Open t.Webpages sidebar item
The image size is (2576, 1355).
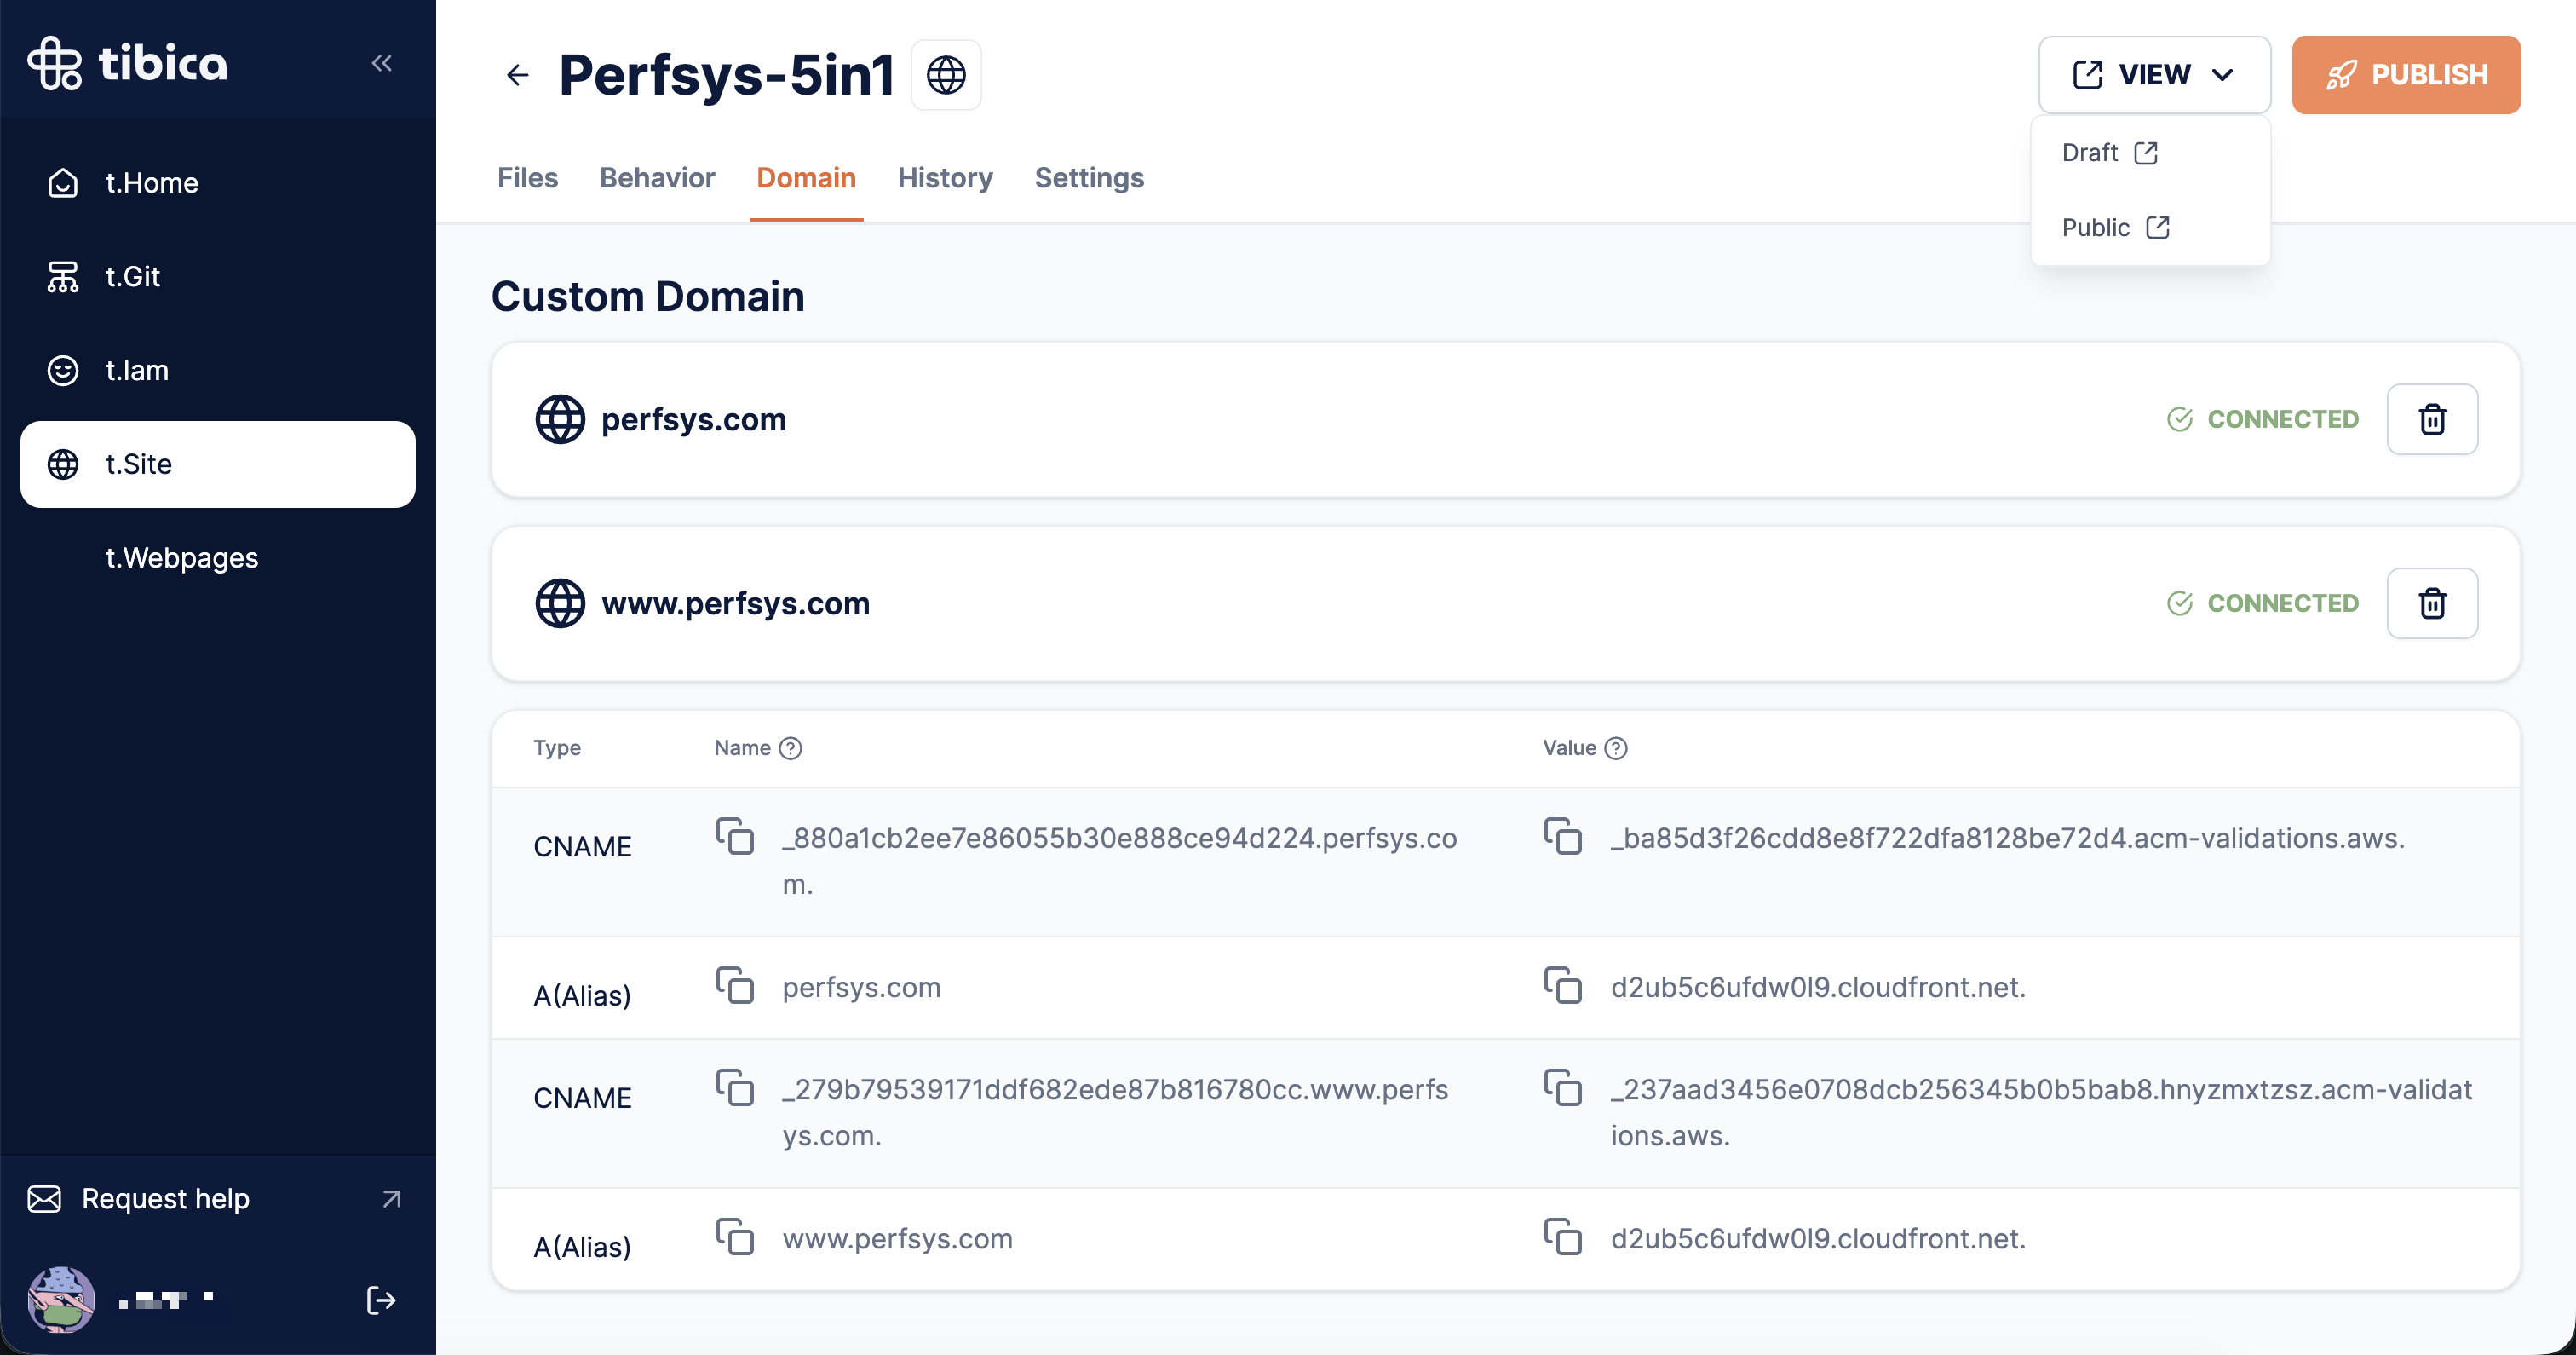(x=182, y=557)
